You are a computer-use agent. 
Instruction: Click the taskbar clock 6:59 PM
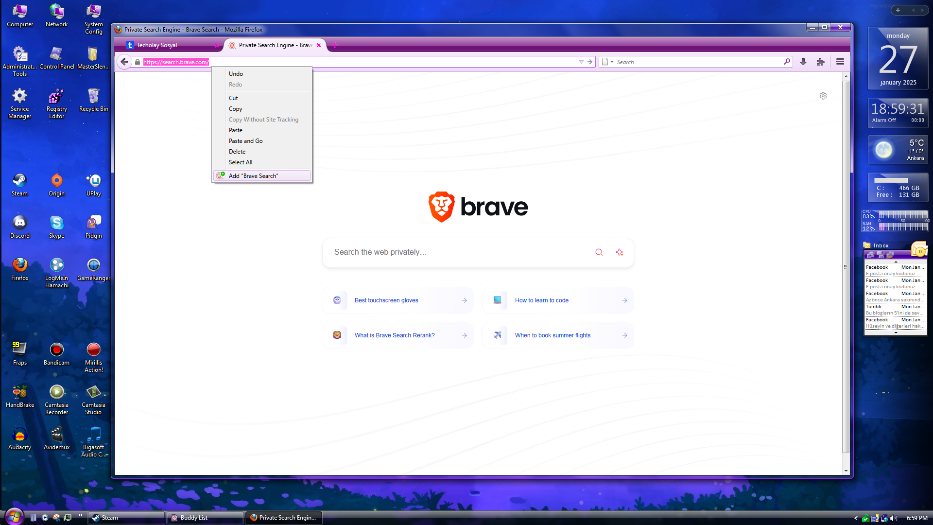click(x=917, y=518)
